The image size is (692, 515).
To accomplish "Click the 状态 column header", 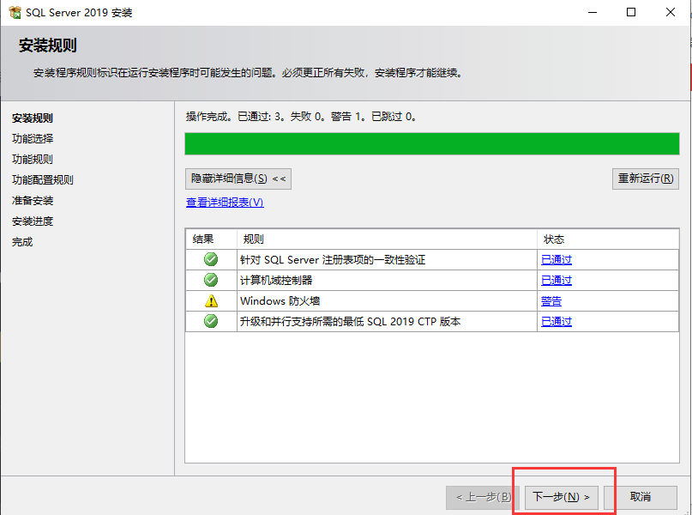I will point(608,239).
